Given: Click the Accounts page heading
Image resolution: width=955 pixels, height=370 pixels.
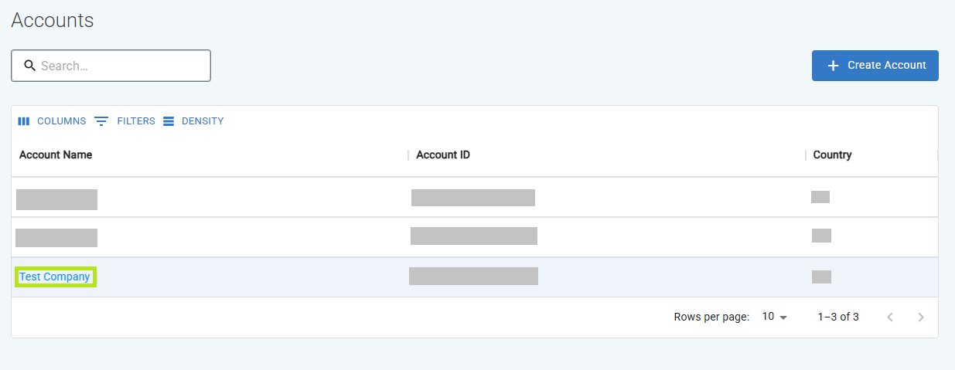Looking at the screenshot, I should 53,20.
